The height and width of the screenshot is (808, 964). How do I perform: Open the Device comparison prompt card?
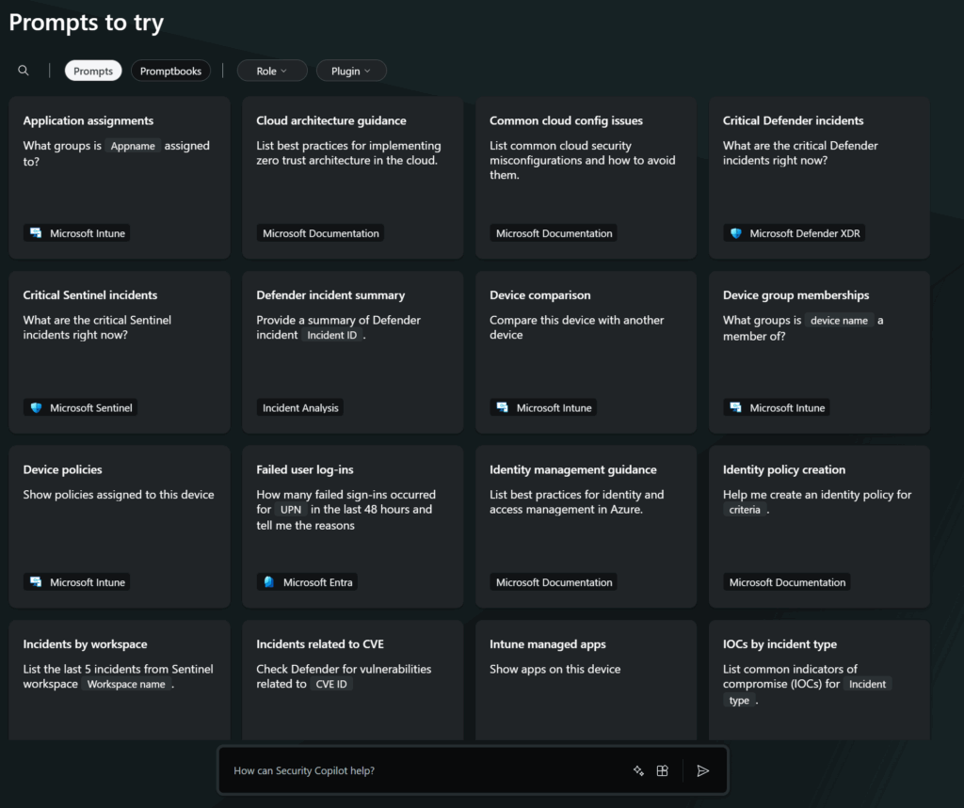586,352
